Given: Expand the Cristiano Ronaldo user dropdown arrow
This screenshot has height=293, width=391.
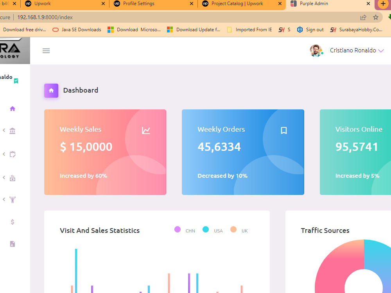Looking at the screenshot, I should pyautogui.click(x=381, y=50).
